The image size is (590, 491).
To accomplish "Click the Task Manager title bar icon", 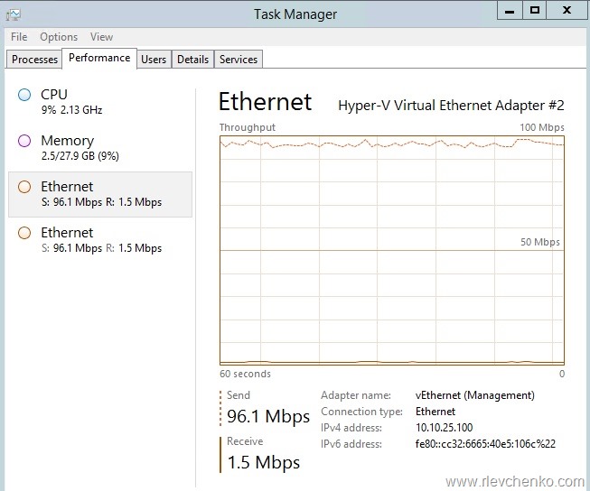I will pos(13,14).
